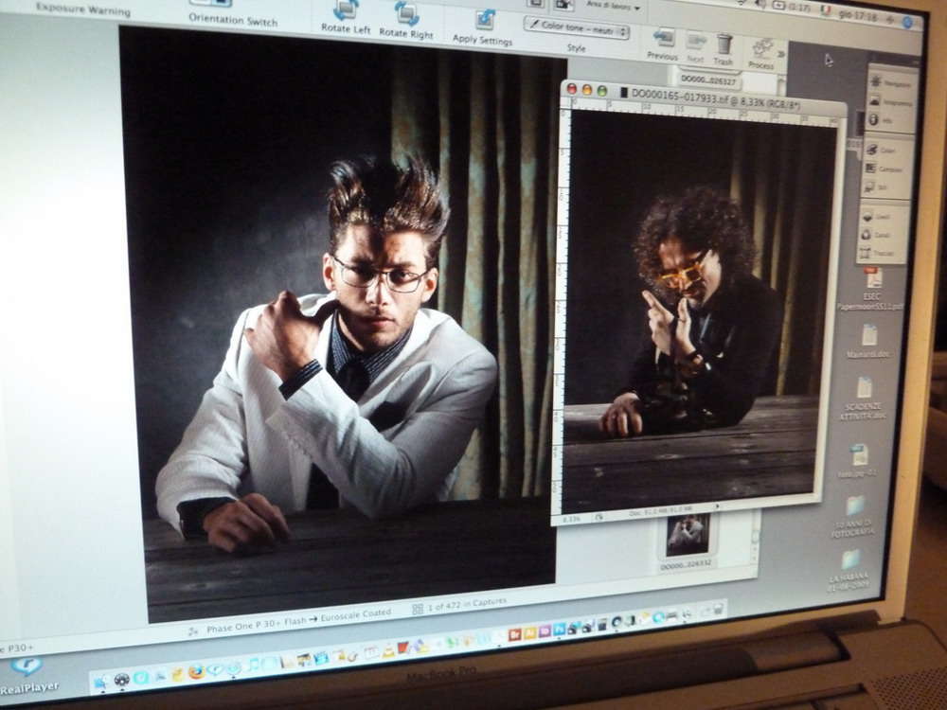Click the Firefox icon in the Dock
This screenshot has height=710, width=947.
click(196, 671)
